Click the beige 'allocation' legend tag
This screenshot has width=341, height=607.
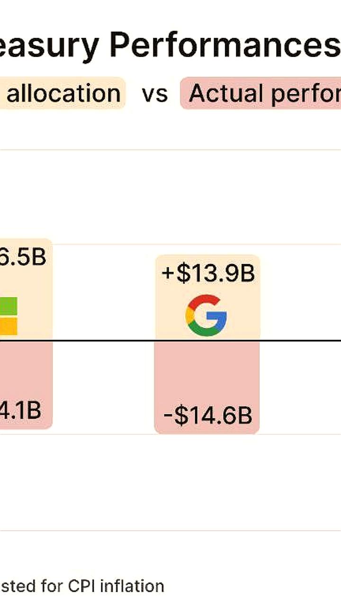click(63, 93)
